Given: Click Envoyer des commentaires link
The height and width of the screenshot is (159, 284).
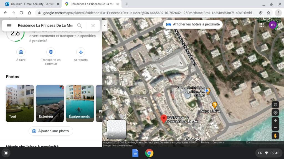Looking at the screenshot, I should point(118,145).
